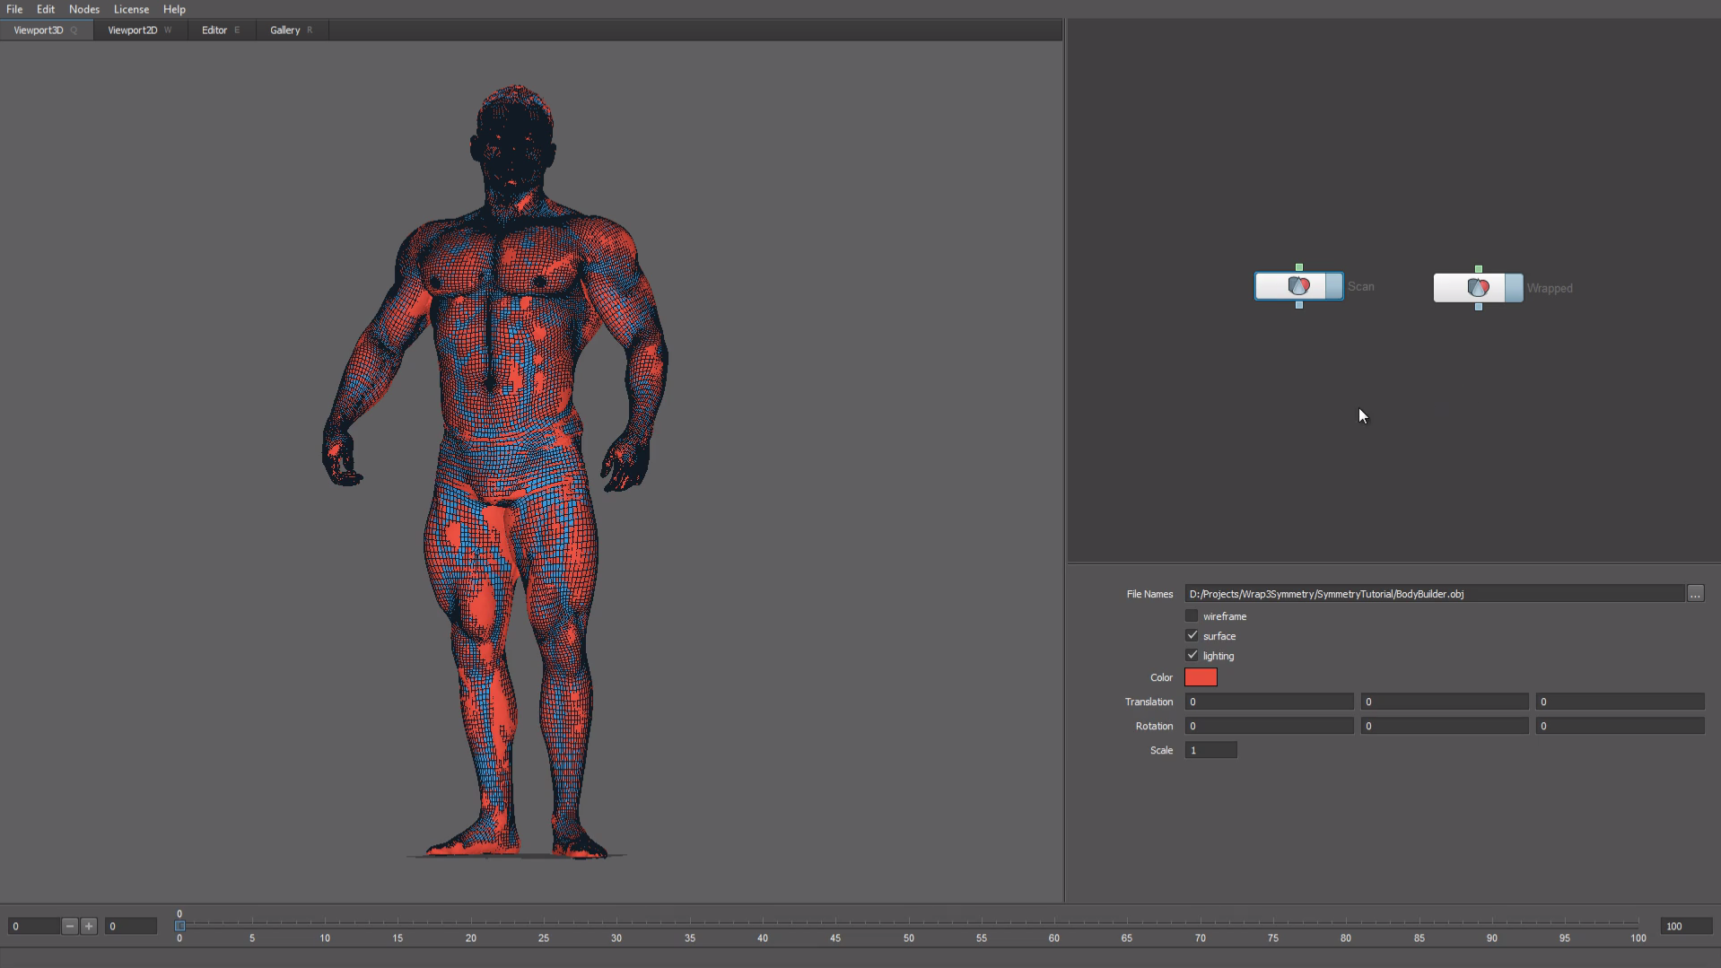The height and width of the screenshot is (968, 1721).
Task: Click the green input connector of Scan node
Action: tap(1299, 267)
